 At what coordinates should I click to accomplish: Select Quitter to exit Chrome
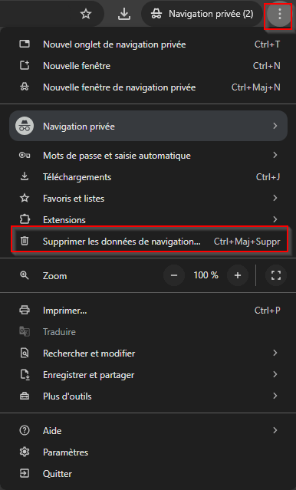(x=148, y=474)
